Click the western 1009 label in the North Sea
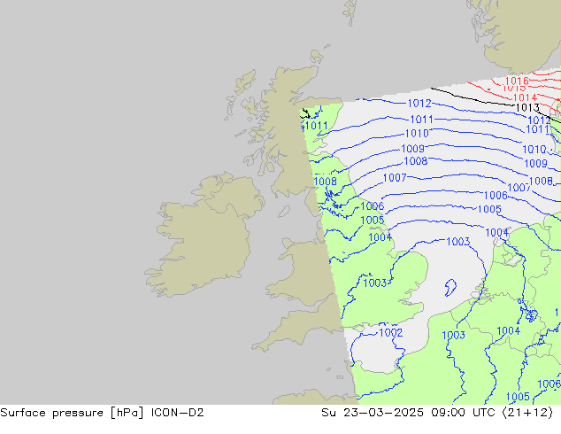 [413, 148]
